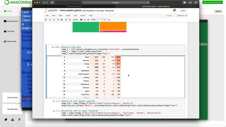Viewport: 226px width, 127px height.
Task: Click the green treemap rectangle
Action: pos(86,27)
